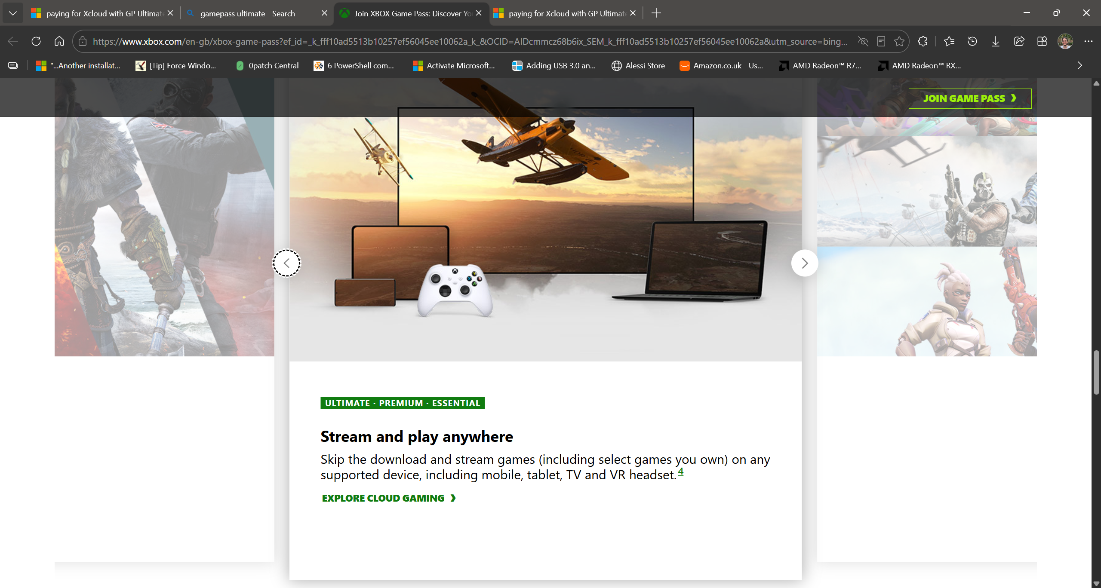Open the 0patch Central bookmark
The image size is (1101, 588).
[267, 65]
